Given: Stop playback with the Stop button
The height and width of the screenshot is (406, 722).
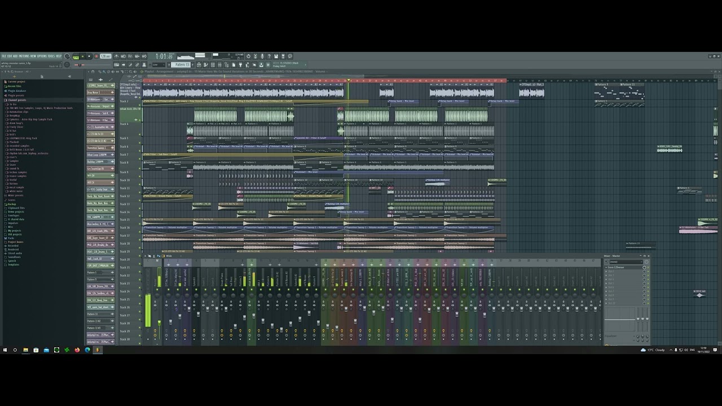Looking at the screenshot, I should point(89,56).
